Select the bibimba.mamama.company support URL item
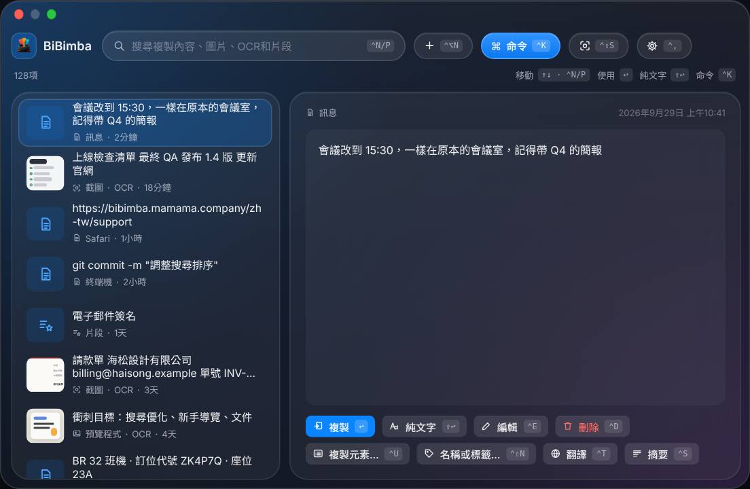Image resolution: width=750 pixels, height=489 pixels. [145, 223]
